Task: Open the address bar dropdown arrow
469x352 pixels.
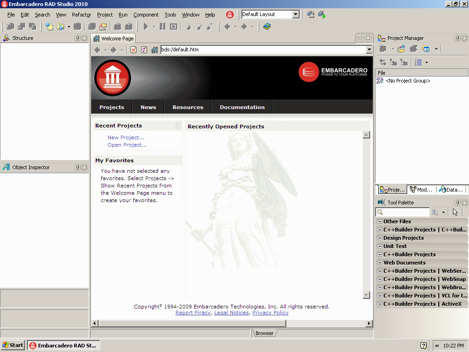Action: pos(369,49)
